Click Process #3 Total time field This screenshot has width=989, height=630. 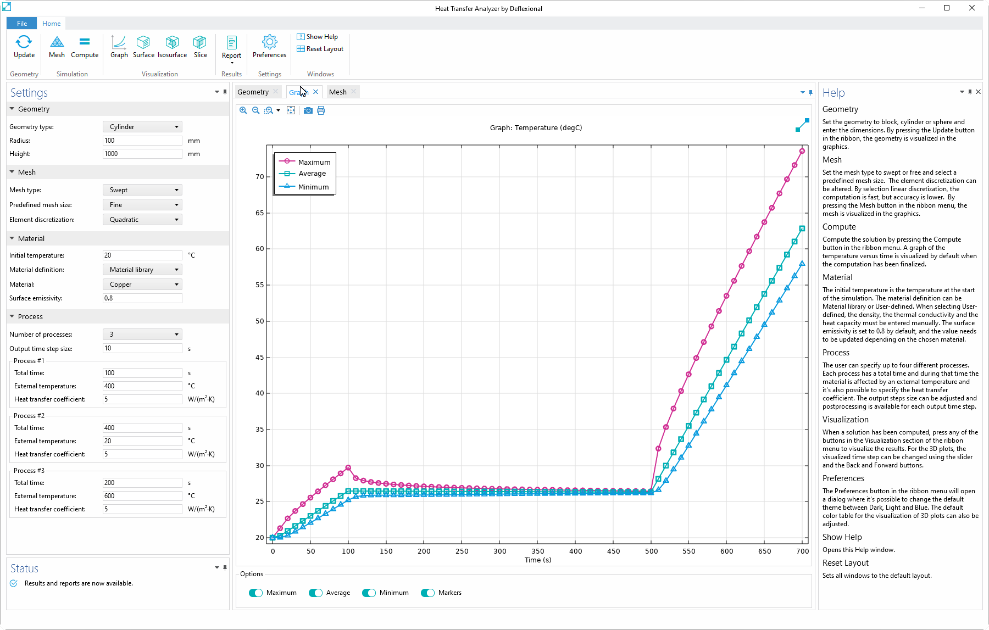pos(142,483)
